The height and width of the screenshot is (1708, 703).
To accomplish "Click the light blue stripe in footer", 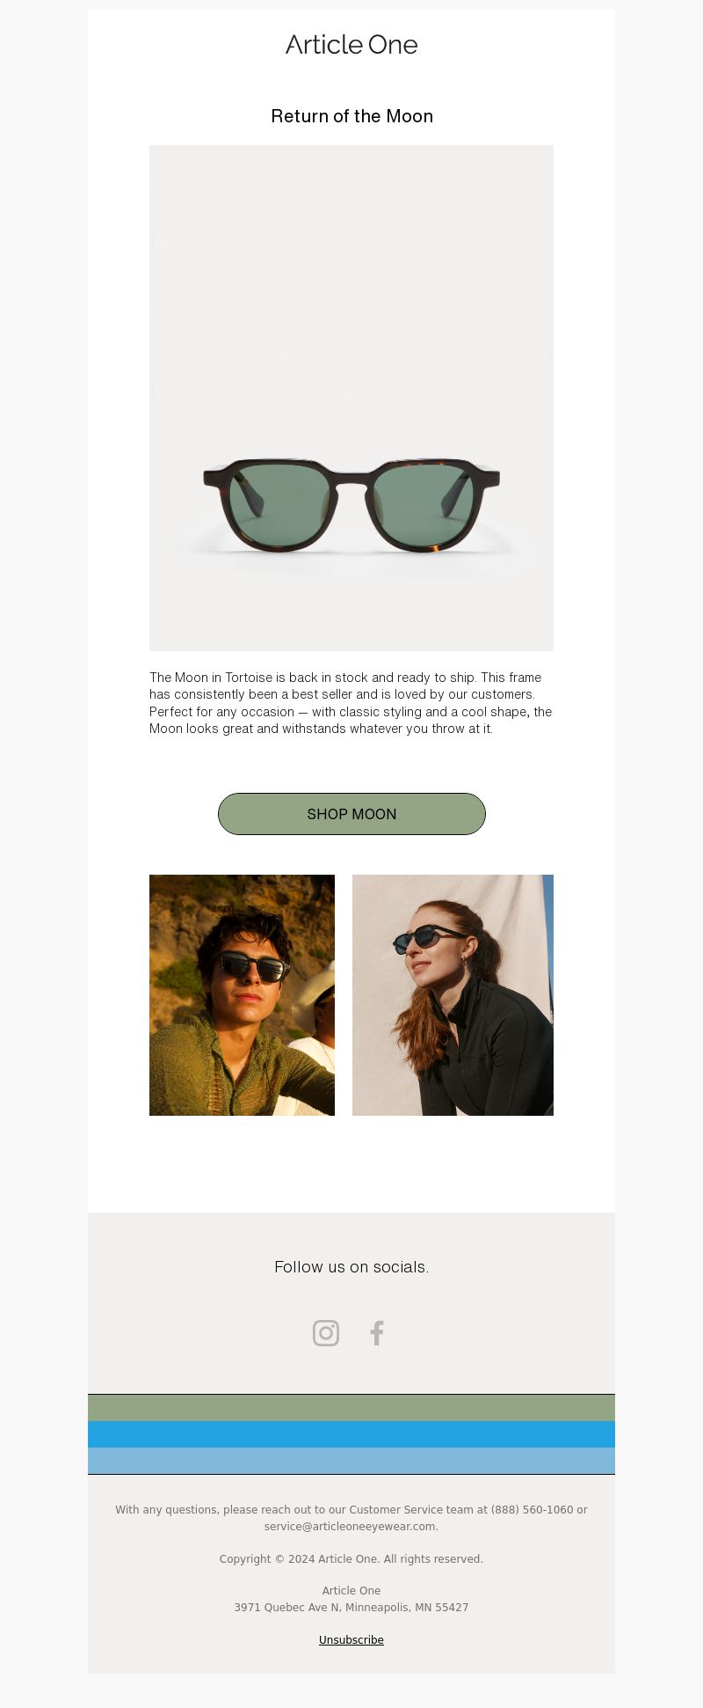I will pyautogui.click(x=351, y=1461).
